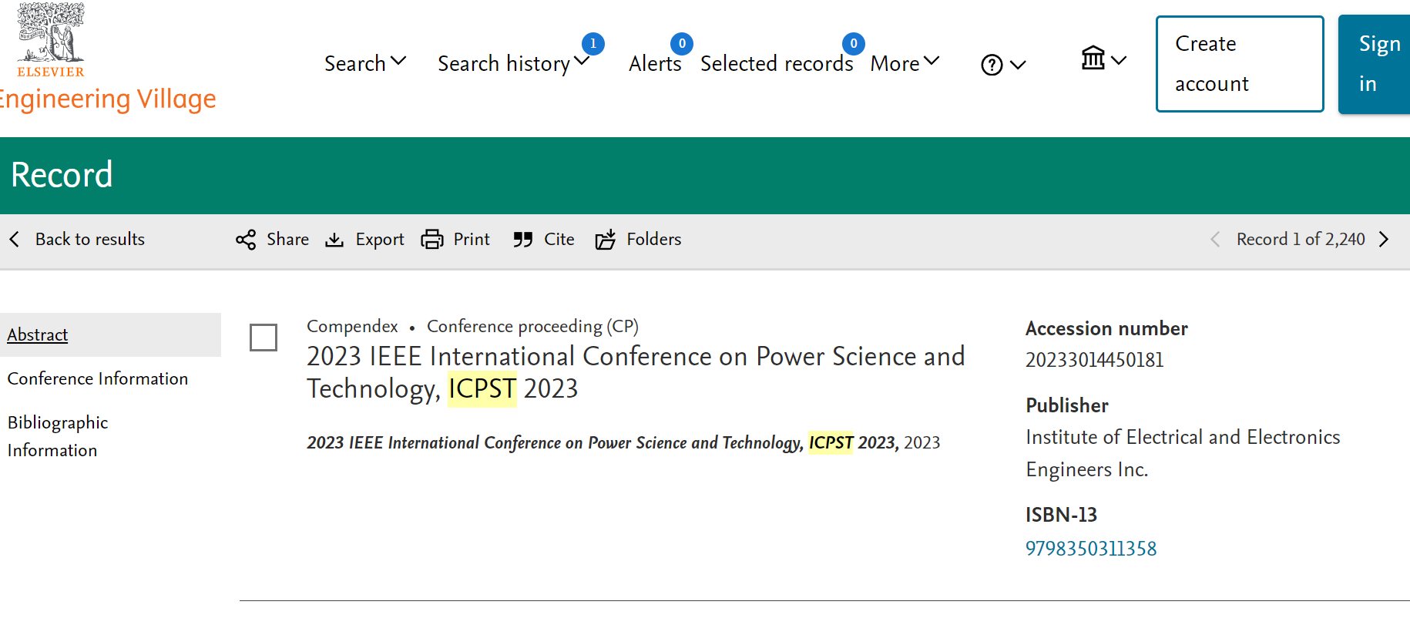The image size is (1410, 625).
Task: Click the Alerts count badge
Action: [x=682, y=44]
